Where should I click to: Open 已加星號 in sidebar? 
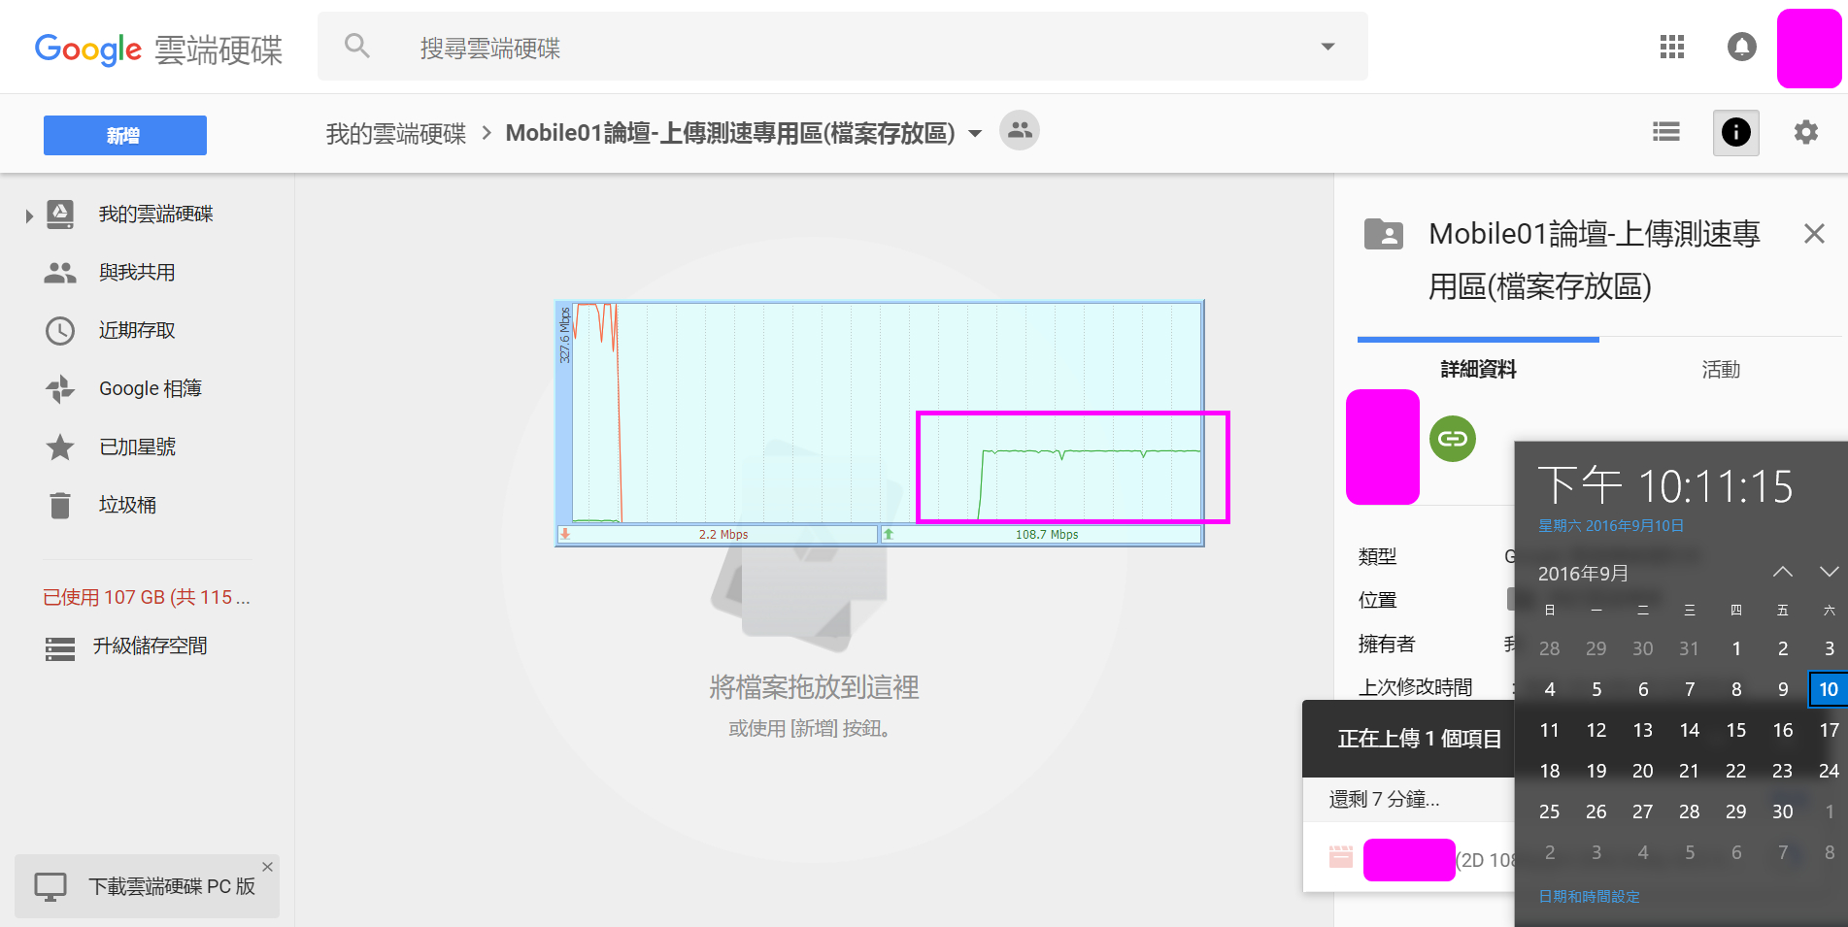[x=137, y=447]
